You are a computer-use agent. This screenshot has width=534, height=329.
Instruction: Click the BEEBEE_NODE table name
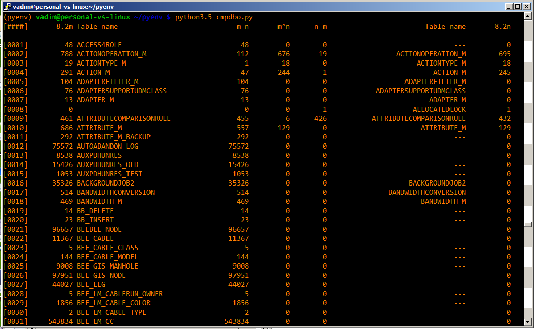(99, 229)
